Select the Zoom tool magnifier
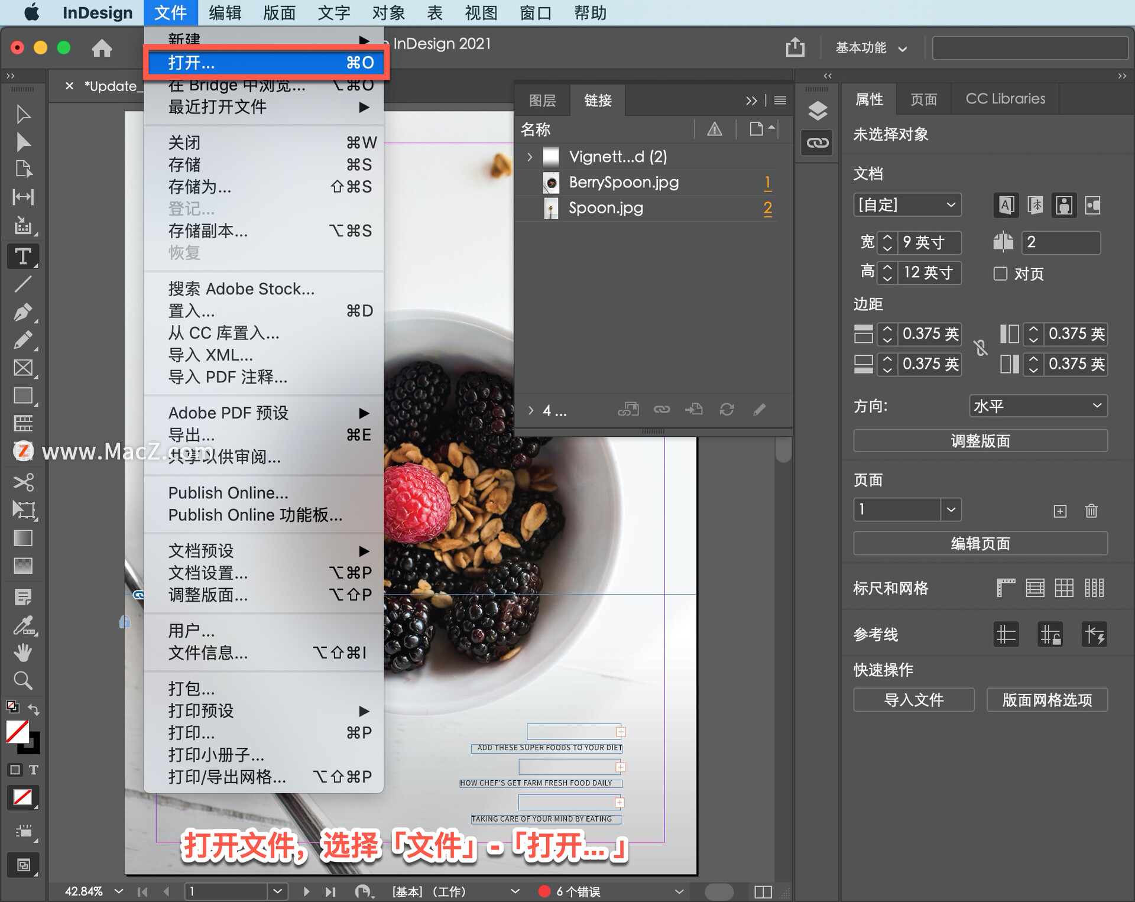Screen dimensions: 1135x902 tap(22, 681)
